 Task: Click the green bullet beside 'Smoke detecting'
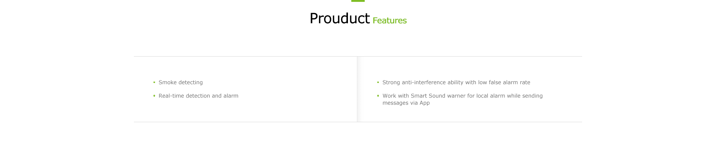click(154, 82)
